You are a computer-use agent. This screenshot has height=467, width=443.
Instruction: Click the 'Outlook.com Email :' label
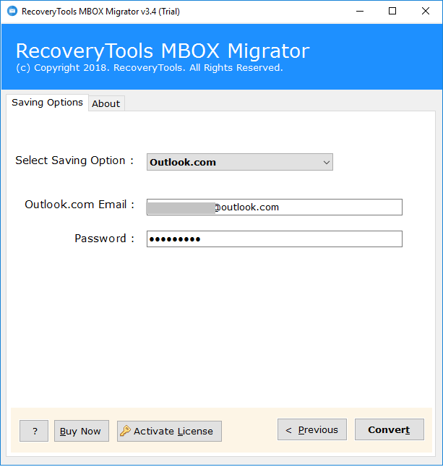79,205
